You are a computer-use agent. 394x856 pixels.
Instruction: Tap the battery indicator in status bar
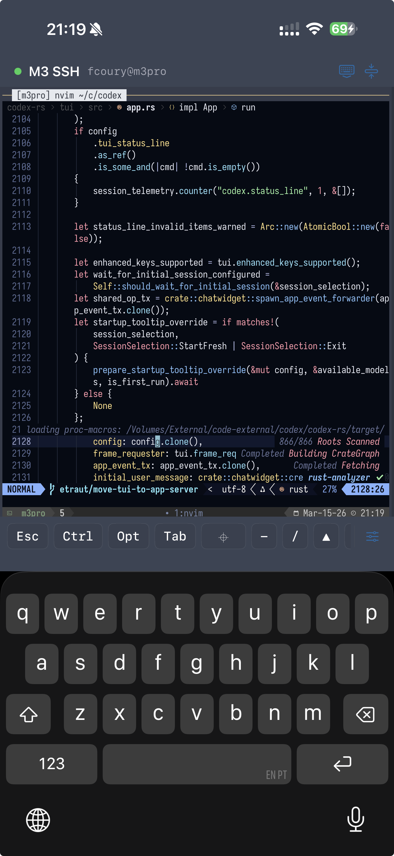click(x=344, y=29)
